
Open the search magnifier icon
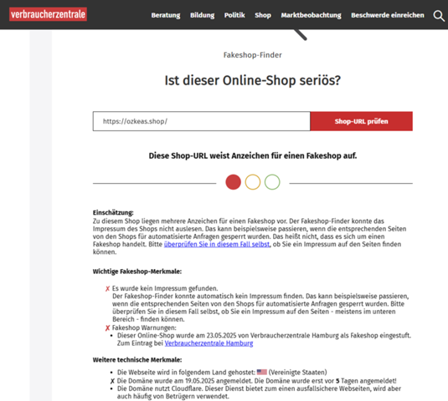click(439, 16)
